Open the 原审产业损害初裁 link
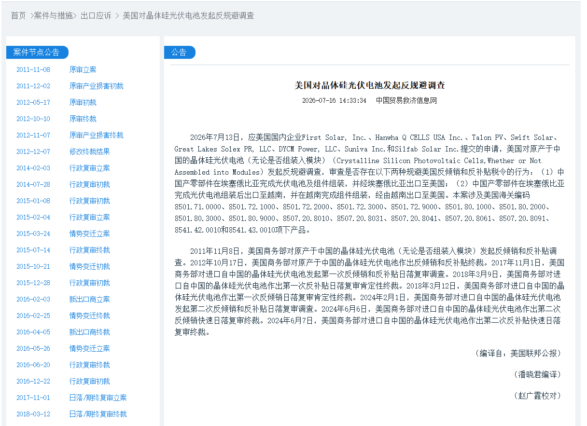The height and width of the screenshot is (426, 587). (97, 86)
